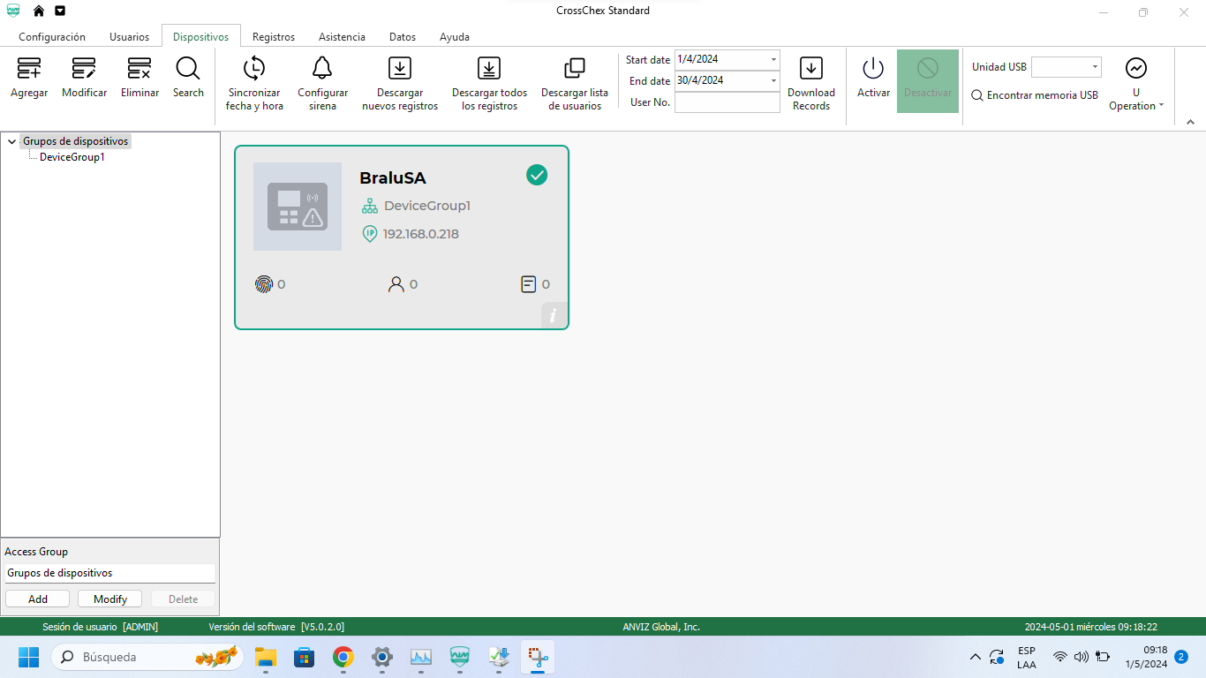The image size is (1206, 678).
Task: Click Descargar todos los registros
Action: [489, 84]
